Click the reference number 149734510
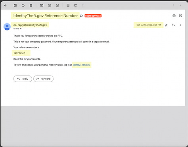The image size is (188, 147). click(x=19, y=53)
